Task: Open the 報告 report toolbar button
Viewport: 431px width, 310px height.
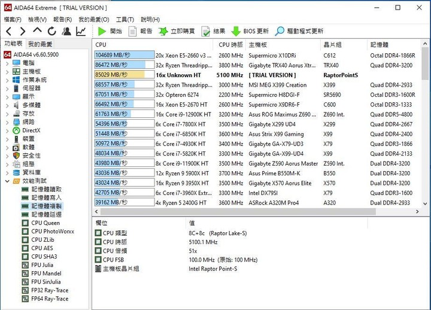Action: [x=141, y=31]
